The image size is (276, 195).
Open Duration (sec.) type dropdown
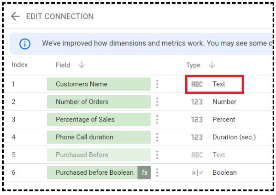pos(223,137)
